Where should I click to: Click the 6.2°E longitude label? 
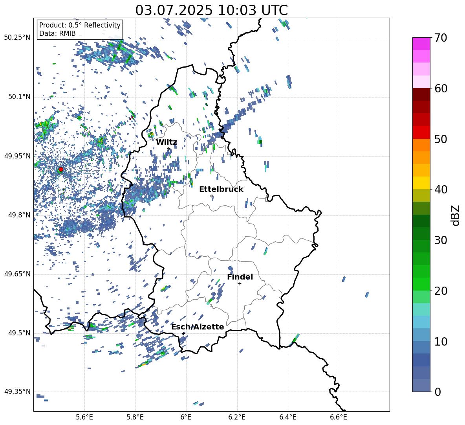coord(237,417)
